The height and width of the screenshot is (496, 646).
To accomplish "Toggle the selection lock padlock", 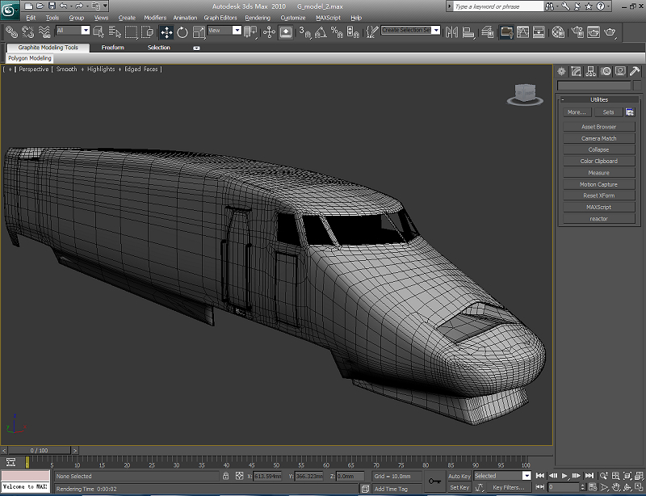I will (226, 477).
